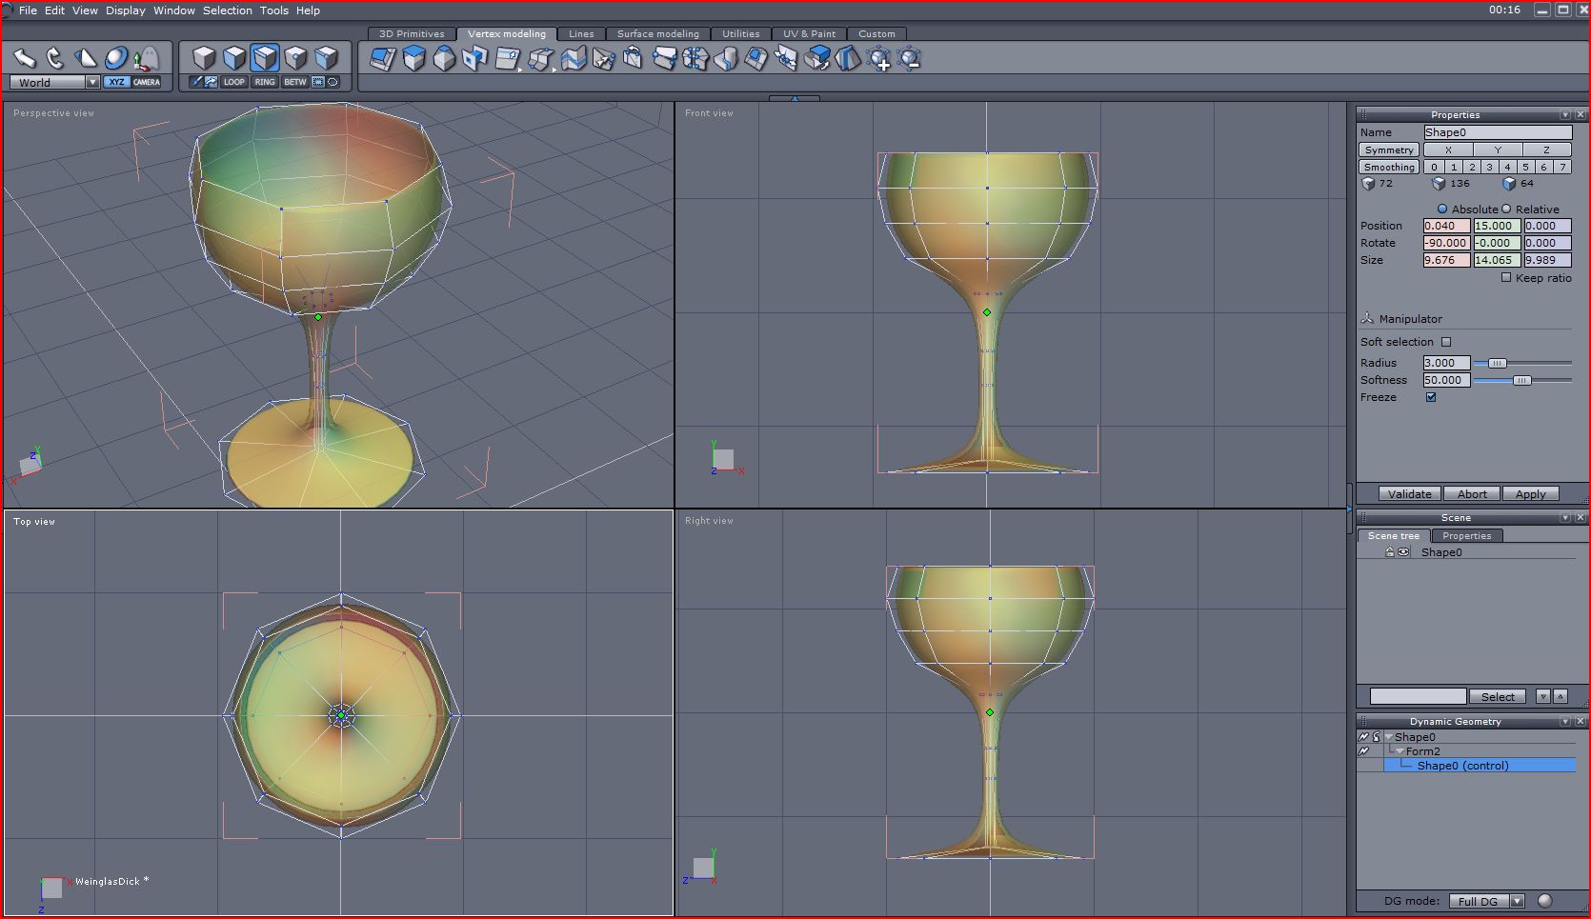Switch to the Surface modeling tab
1591x919 pixels.
[x=657, y=34]
